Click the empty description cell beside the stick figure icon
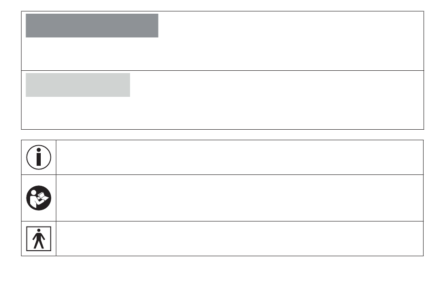This screenshot has height=295, width=435. [239, 238]
